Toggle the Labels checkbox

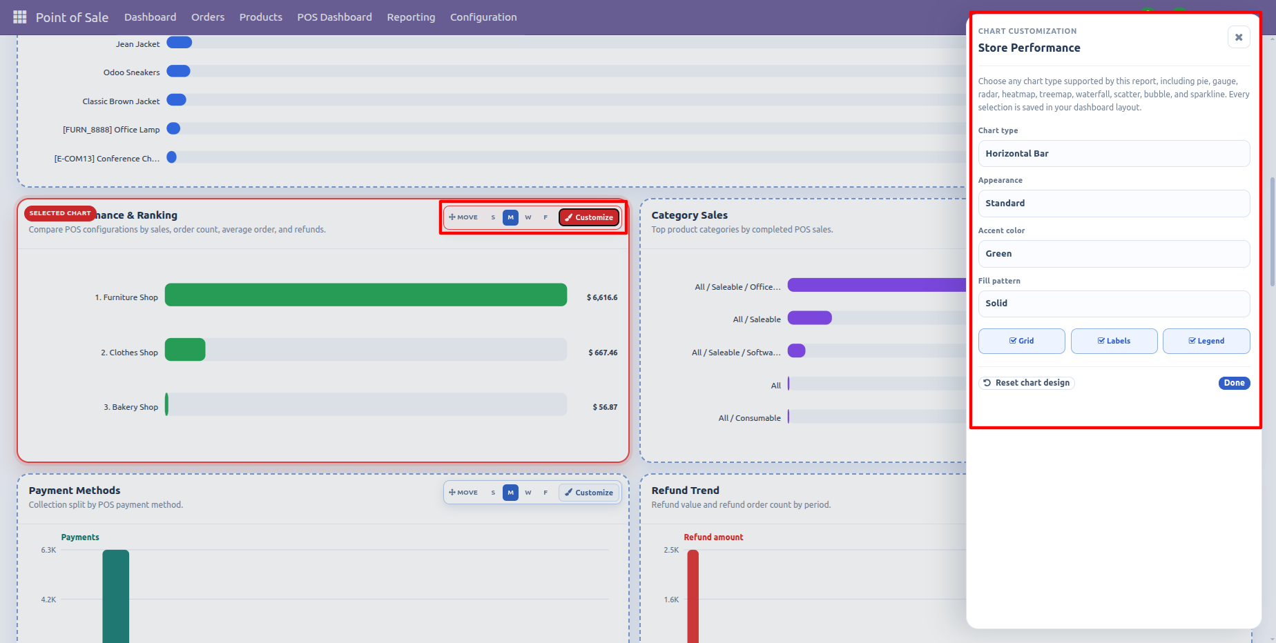pyautogui.click(x=1114, y=341)
